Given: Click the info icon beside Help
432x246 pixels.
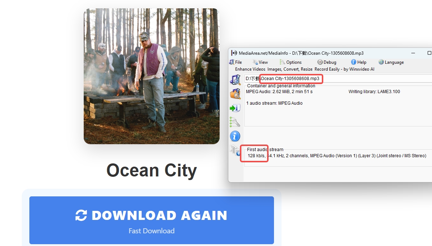Looking at the screenshot, I should pos(353,62).
